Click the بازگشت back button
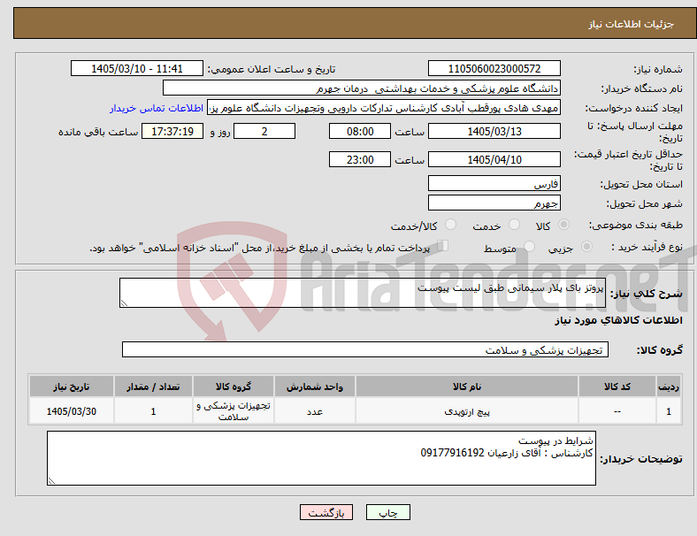697x536 pixels. [326, 512]
